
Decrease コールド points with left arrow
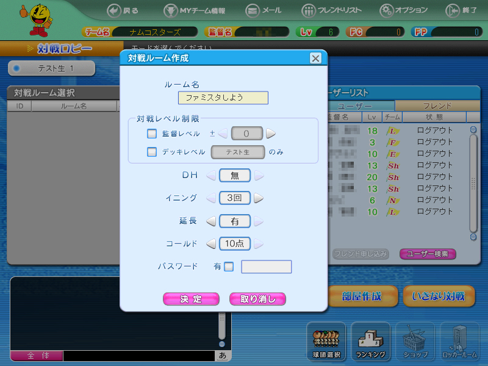tap(211, 244)
